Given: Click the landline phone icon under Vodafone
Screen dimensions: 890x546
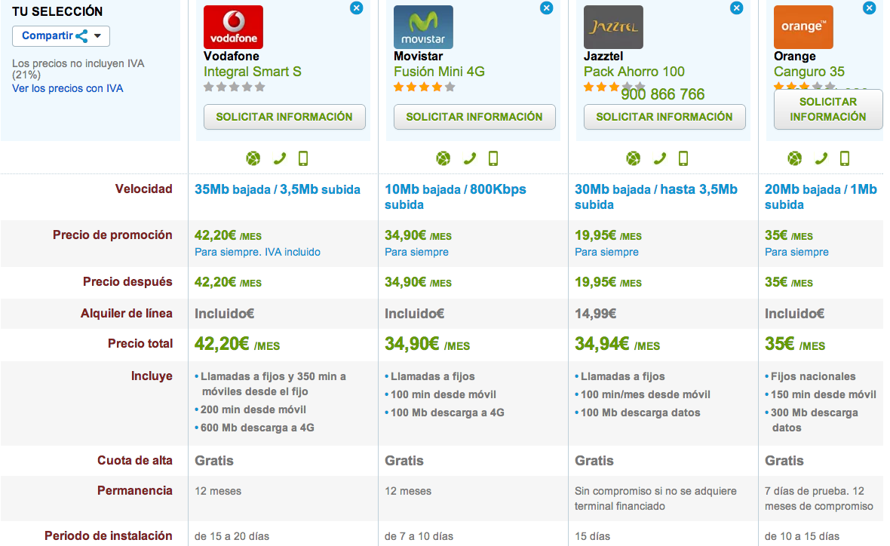Looking at the screenshot, I should (279, 158).
